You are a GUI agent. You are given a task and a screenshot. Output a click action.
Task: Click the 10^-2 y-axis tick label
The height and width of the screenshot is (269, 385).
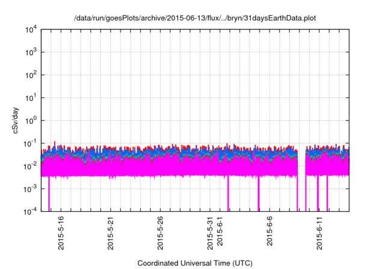(30, 166)
